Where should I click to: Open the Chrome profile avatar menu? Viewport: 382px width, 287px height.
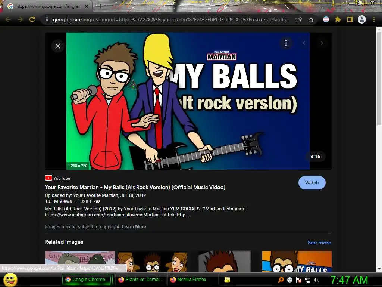[362, 19]
